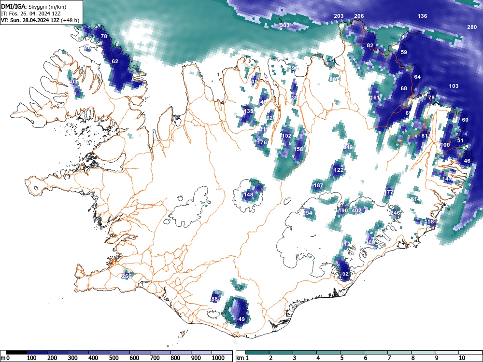Click the visibility value '135' in the north

coord(248,111)
